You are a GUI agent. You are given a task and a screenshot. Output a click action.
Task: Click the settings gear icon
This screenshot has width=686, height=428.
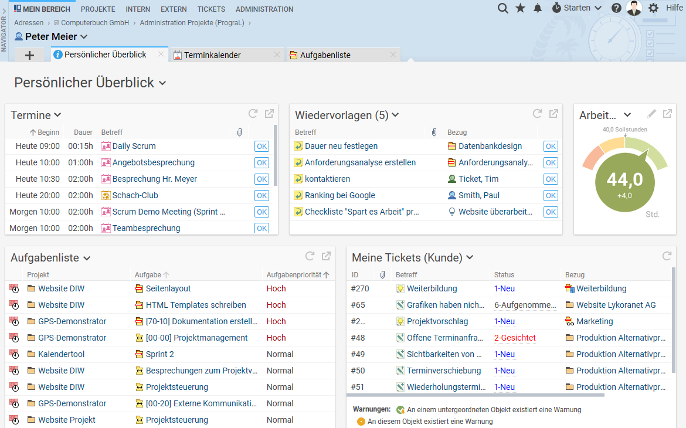653,8
